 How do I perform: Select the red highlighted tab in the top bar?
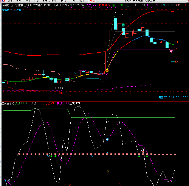coord(92,1)
